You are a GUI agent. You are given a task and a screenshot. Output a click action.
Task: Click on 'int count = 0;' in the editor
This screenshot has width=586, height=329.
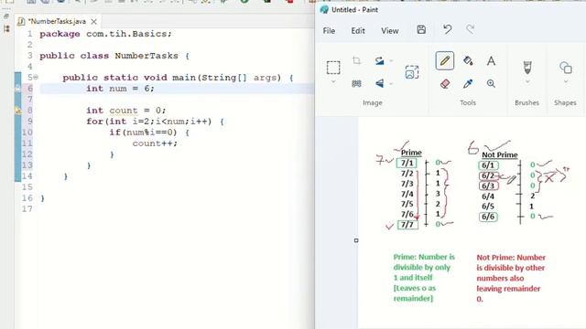(126, 111)
